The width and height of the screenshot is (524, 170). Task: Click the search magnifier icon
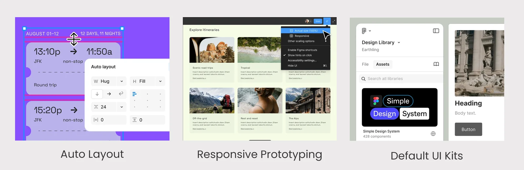[364, 79]
